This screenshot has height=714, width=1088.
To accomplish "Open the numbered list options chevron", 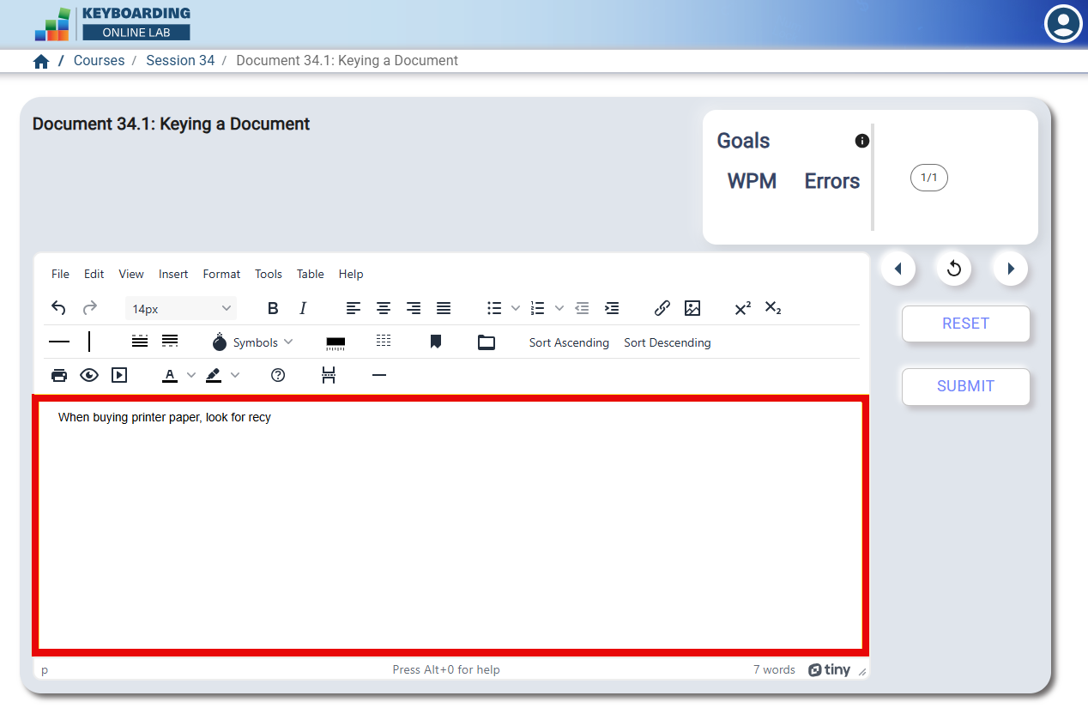I will pos(559,307).
